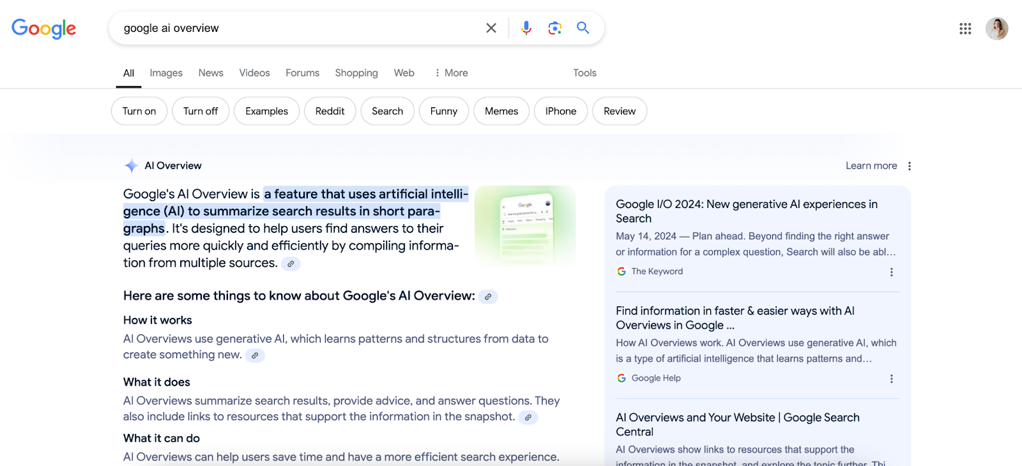
Task: Click link chip beside 'Google's AI Overview:' heading
Action: (488, 297)
